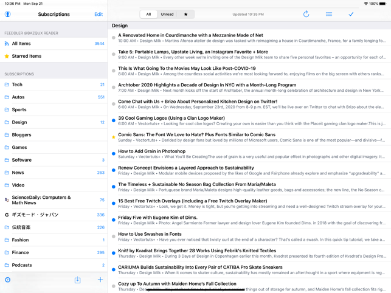Viewport: 391px width, 293px height.
Task: Open Cozy up To Autumn article
Action: click(x=249, y=286)
